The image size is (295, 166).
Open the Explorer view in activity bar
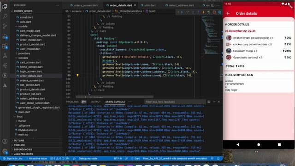click(x=5, y=6)
